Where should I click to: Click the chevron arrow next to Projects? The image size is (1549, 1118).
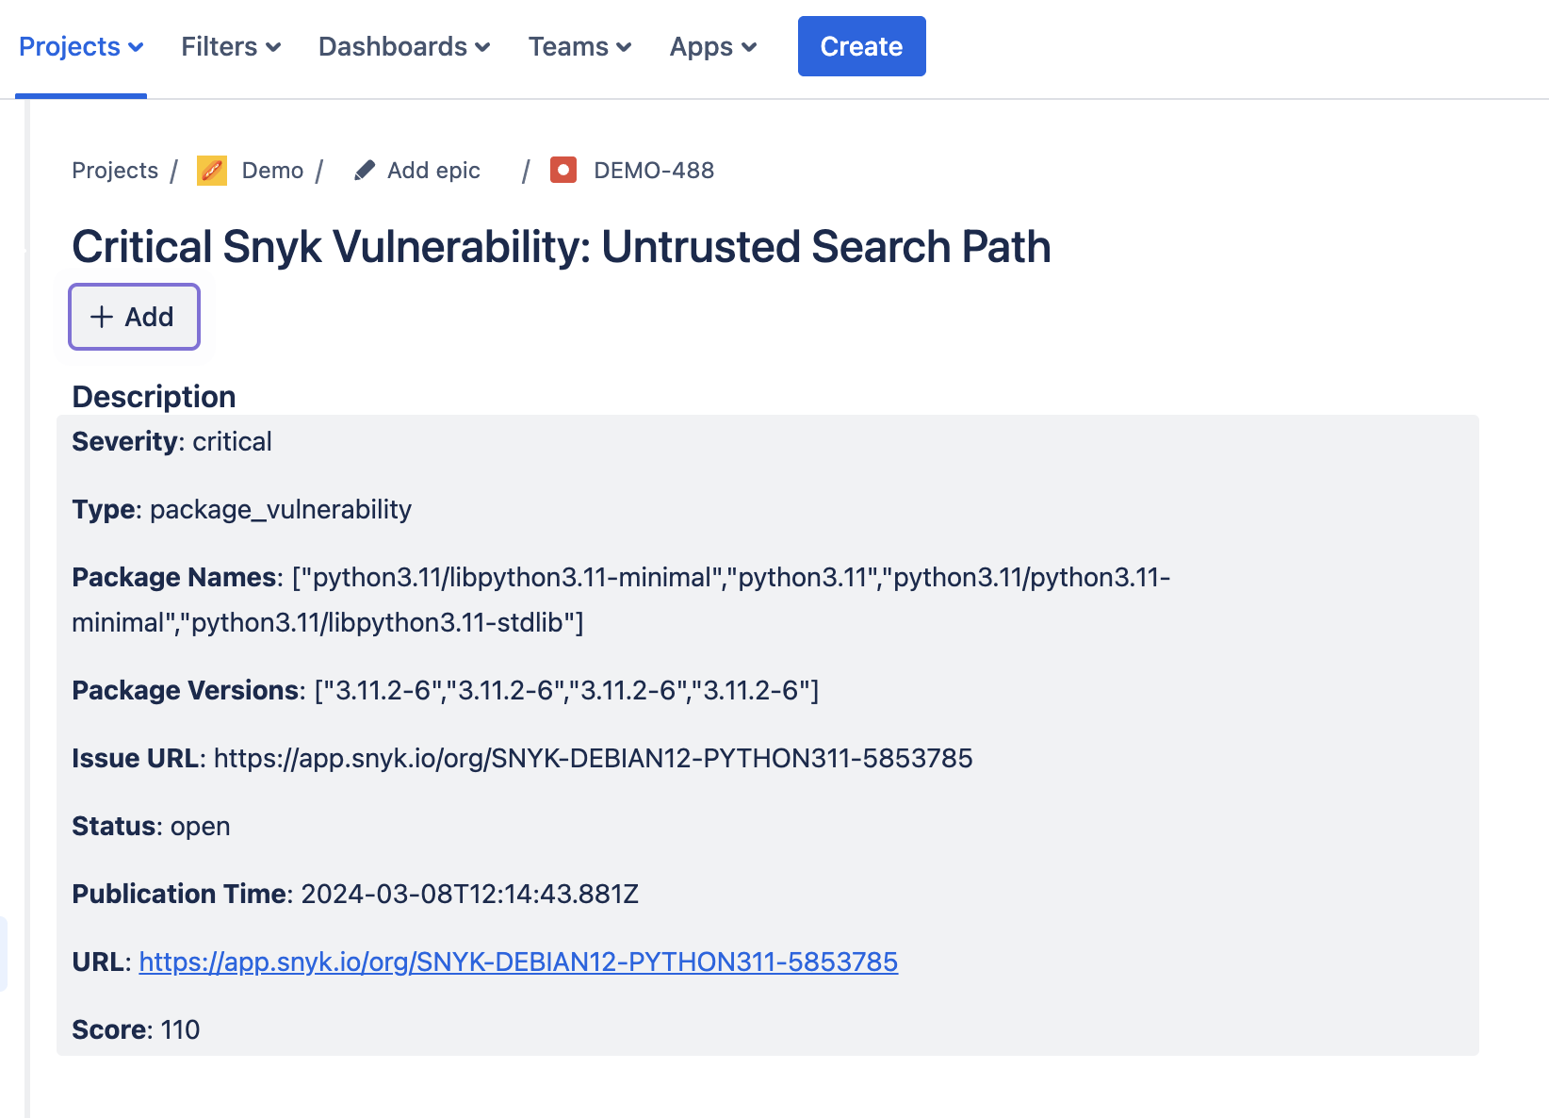136,47
